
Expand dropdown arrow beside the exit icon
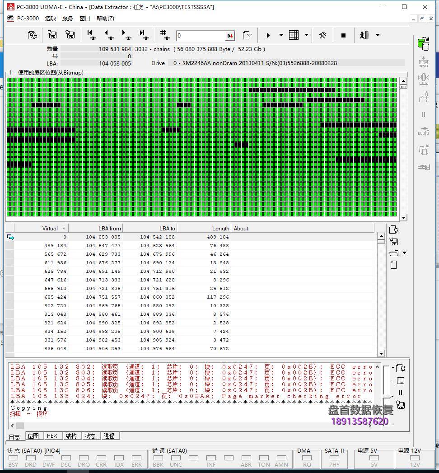(x=378, y=35)
